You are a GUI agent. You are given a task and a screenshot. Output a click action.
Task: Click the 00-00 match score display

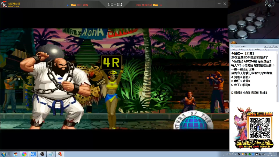coord(115,4)
